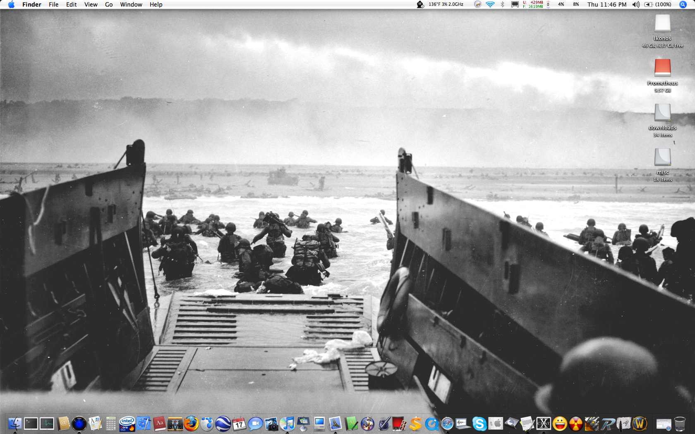The height and width of the screenshot is (434, 695).
Task: Open Calculator in the Dock
Action: (111, 424)
